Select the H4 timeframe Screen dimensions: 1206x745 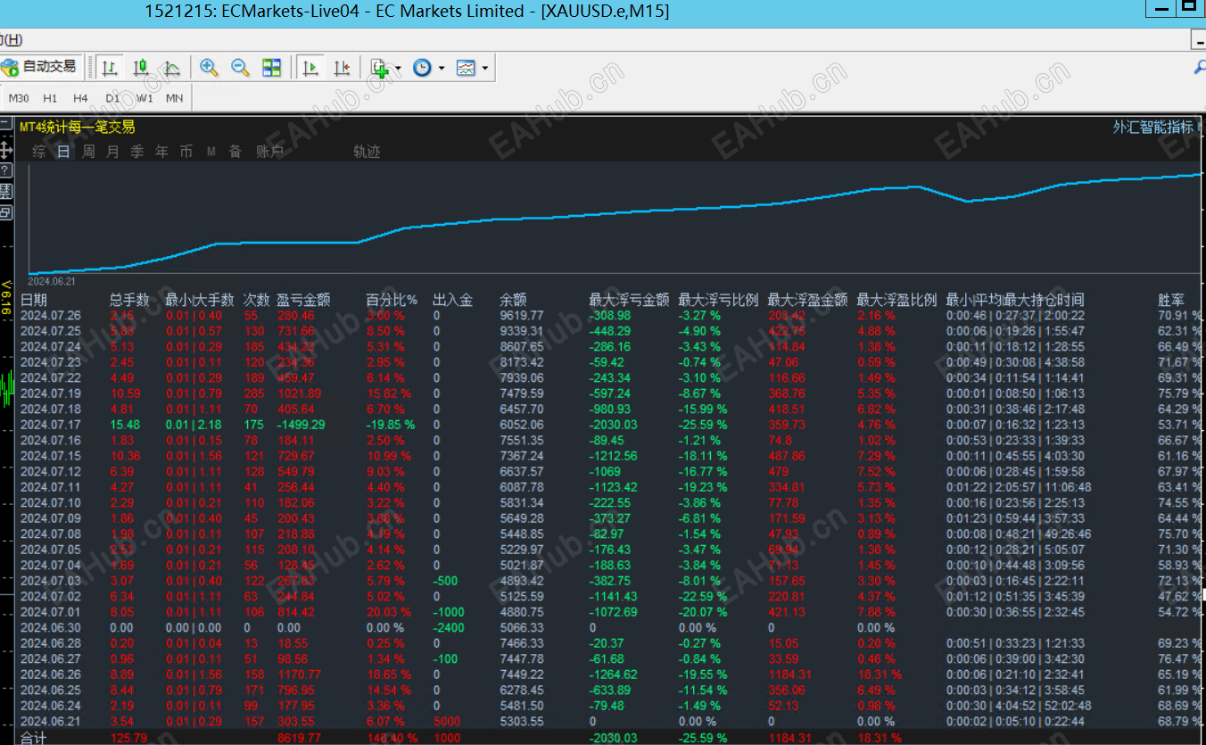click(x=81, y=98)
